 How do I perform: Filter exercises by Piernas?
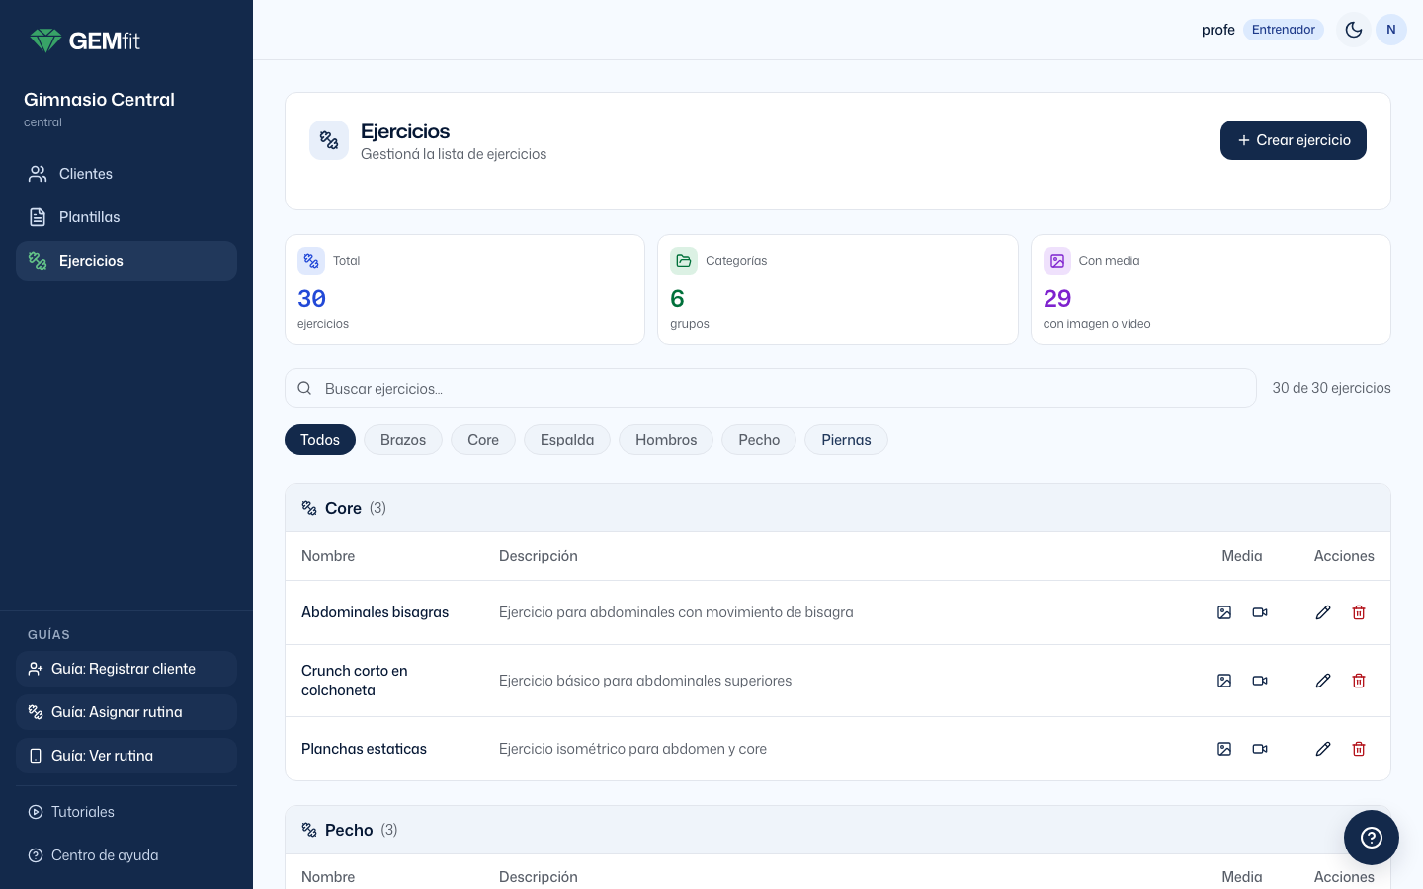[847, 440]
